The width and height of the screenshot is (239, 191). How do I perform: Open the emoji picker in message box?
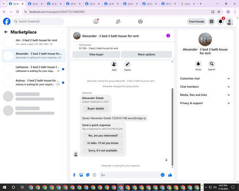163,175
